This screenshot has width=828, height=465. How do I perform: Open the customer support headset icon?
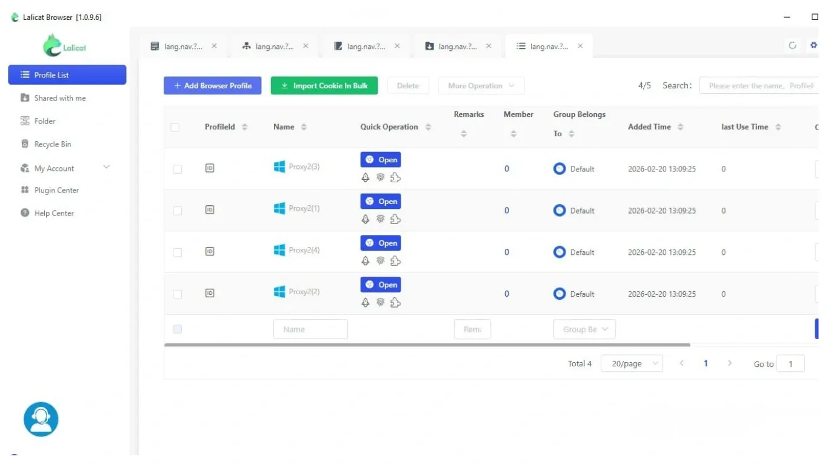point(41,419)
